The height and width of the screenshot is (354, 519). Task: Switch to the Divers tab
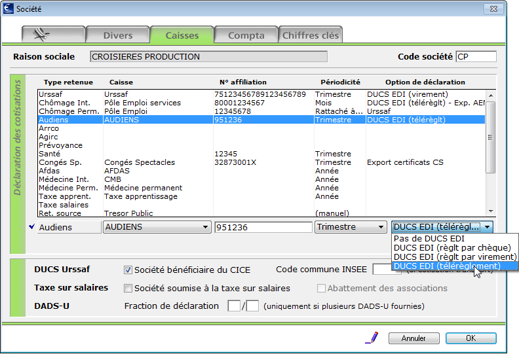coord(118,35)
